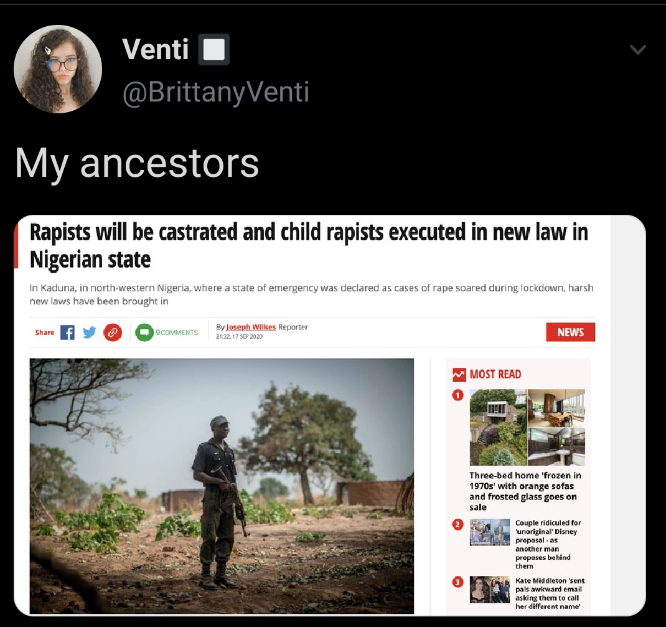
Task: Open the 9 Comments link
Action: pos(177,332)
